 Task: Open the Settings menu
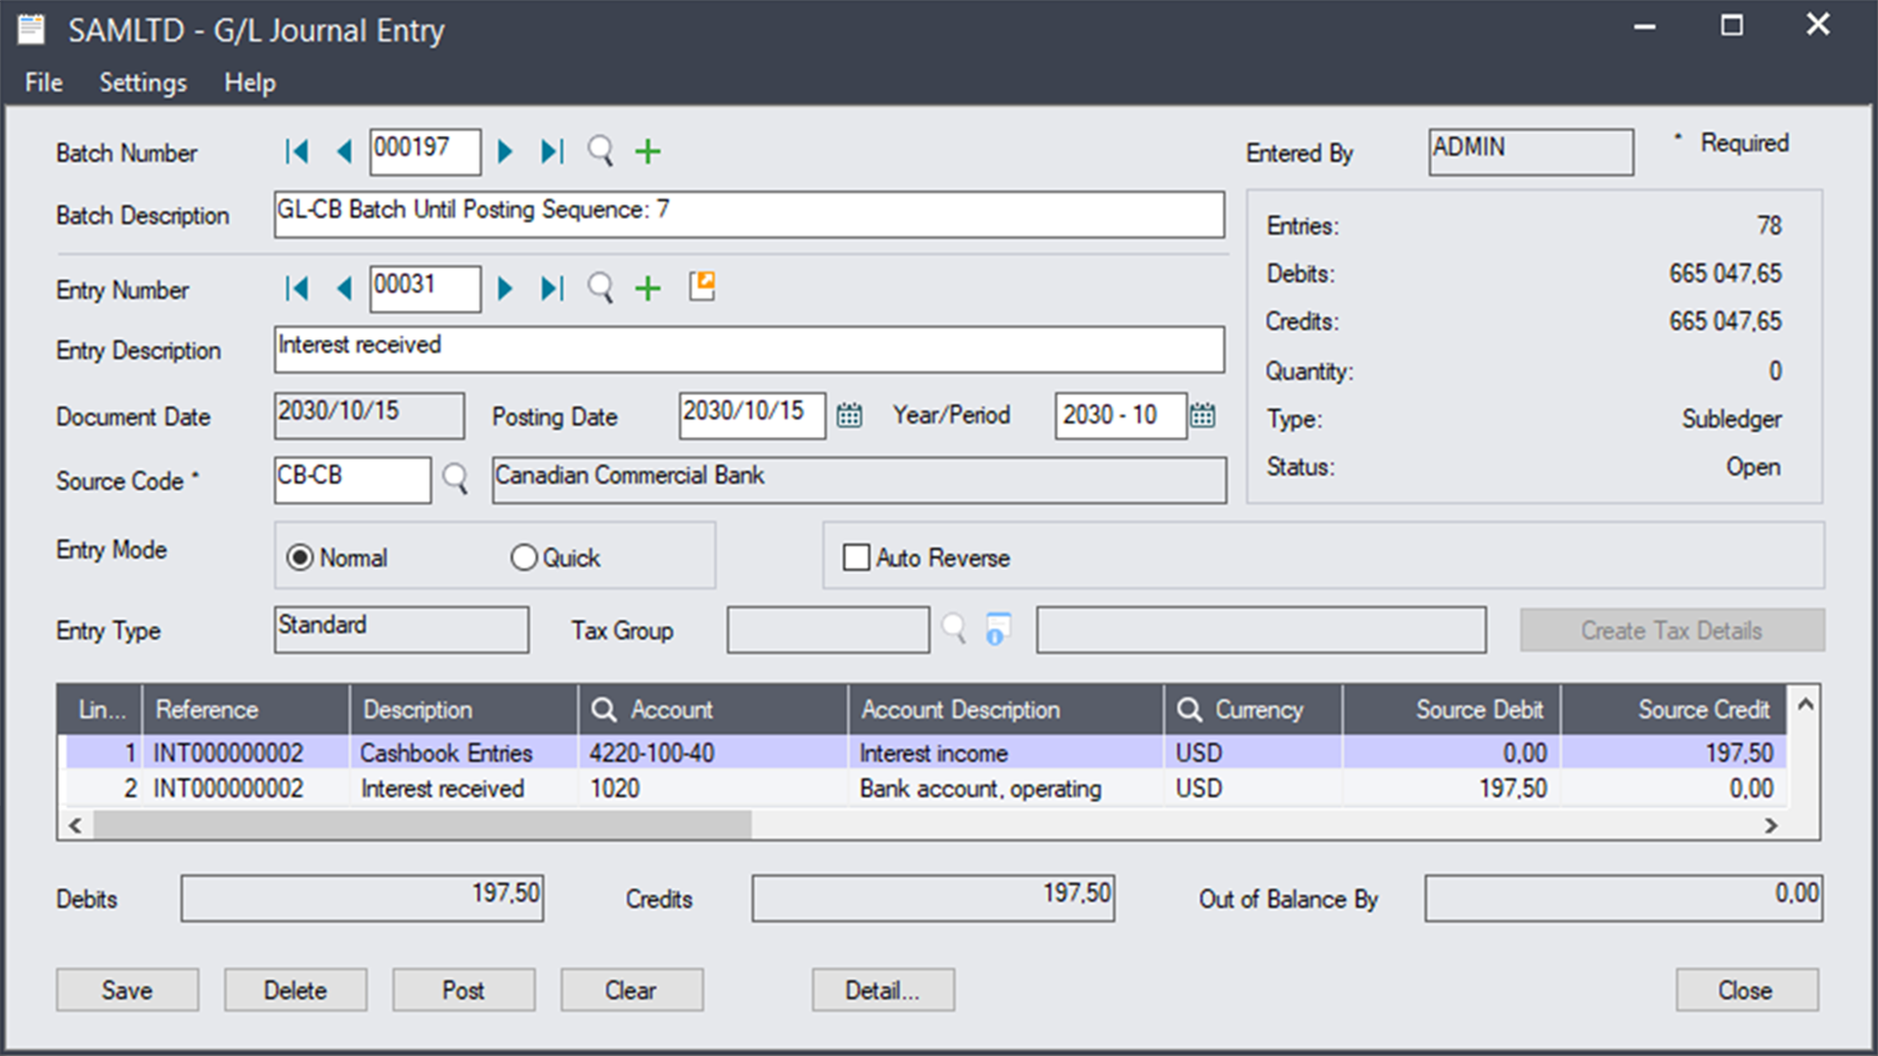[x=143, y=82]
